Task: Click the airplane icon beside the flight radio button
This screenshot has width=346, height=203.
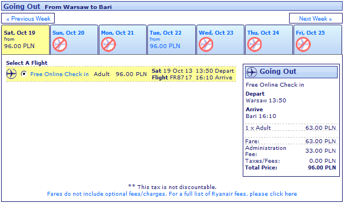Action: click(x=11, y=74)
